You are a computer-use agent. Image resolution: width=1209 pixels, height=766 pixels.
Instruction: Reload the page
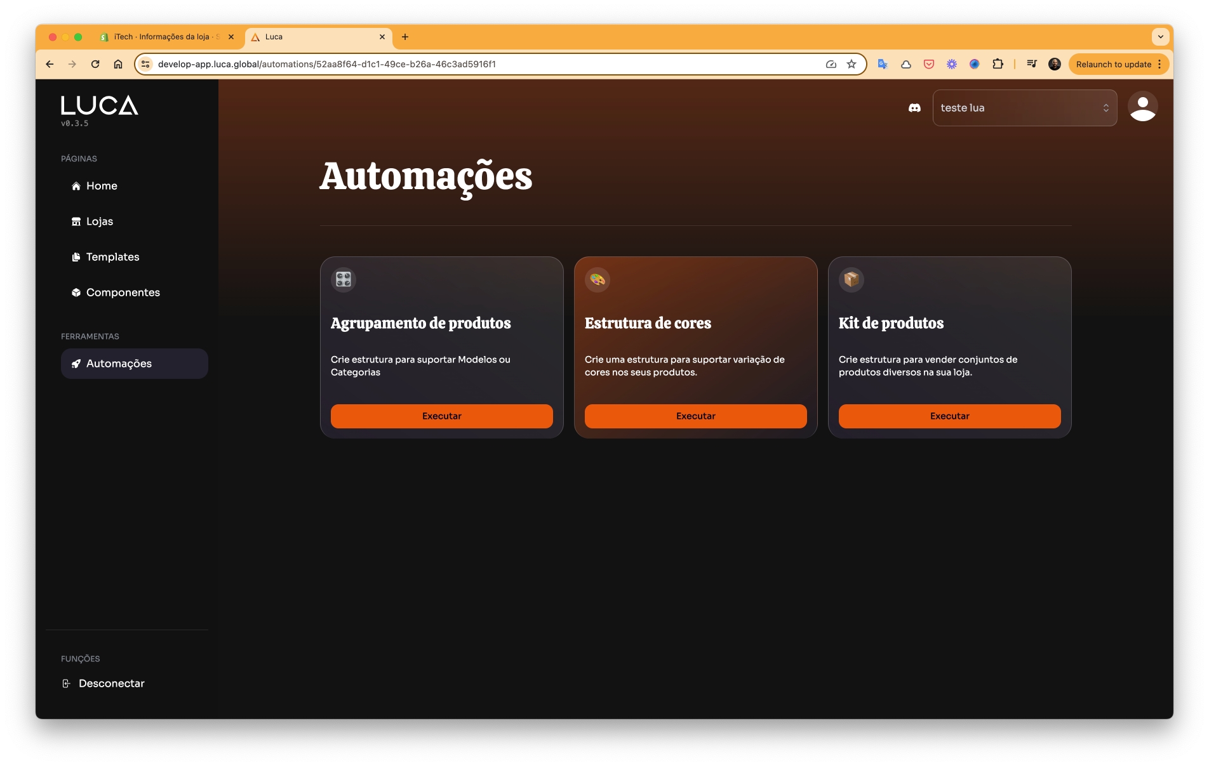pos(95,64)
